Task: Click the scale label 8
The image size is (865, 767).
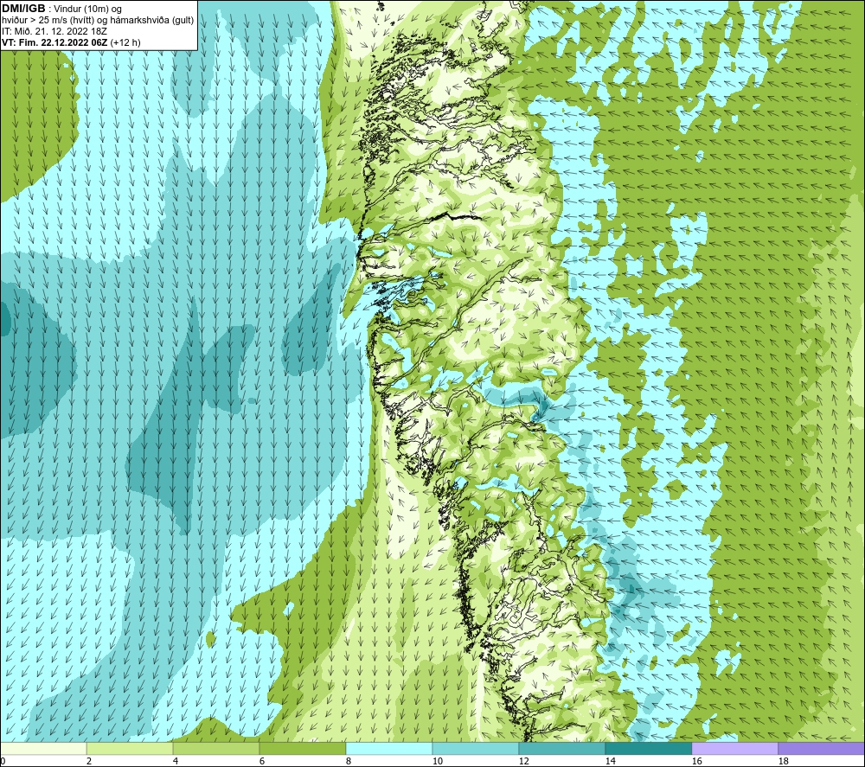Action: (348, 762)
